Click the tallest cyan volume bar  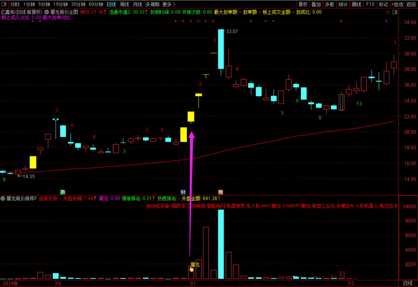pyautogui.click(x=221, y=244)
